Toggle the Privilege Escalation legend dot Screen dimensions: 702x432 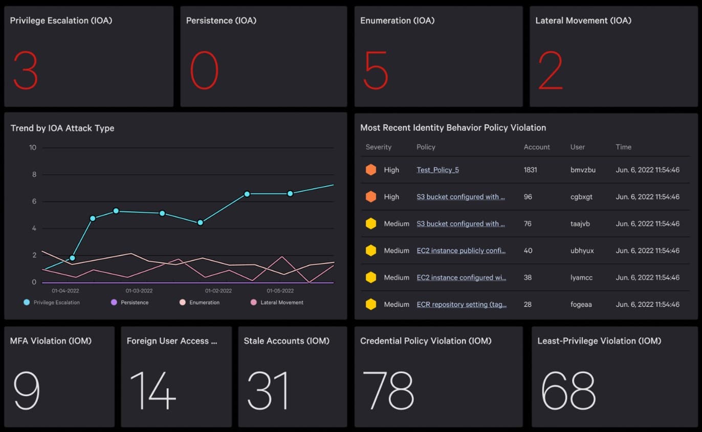click(27, 303)
